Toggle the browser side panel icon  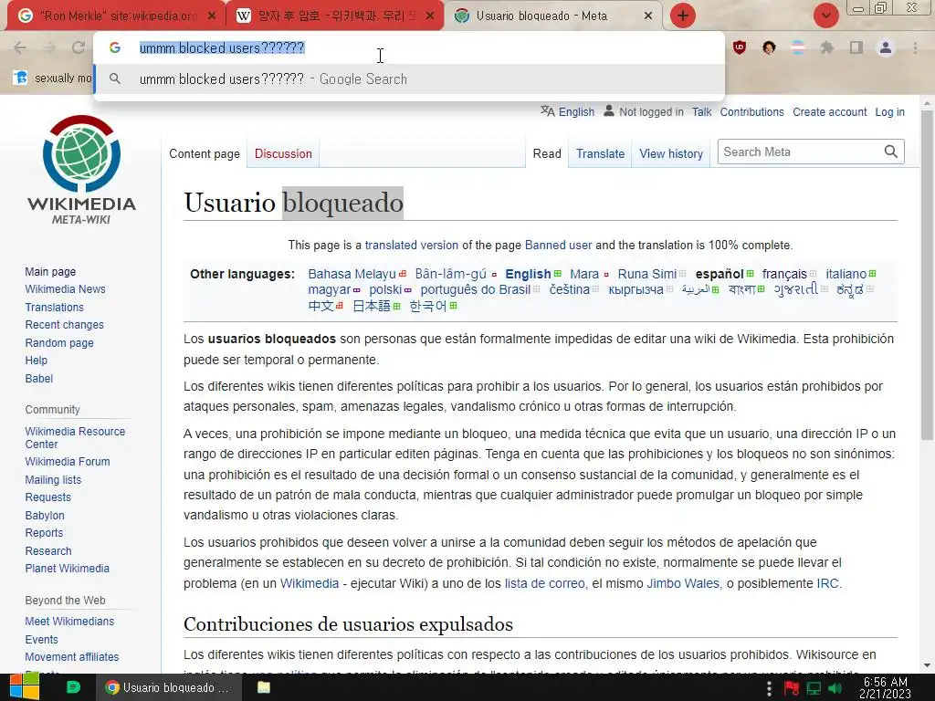point(856,47)
